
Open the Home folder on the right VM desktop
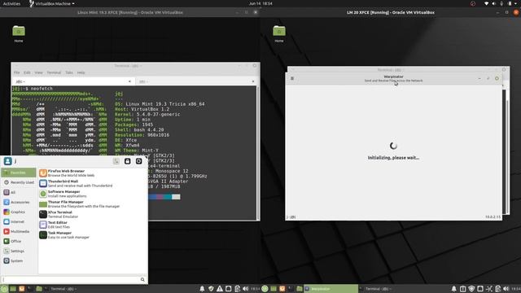click(x=279, y=34)
